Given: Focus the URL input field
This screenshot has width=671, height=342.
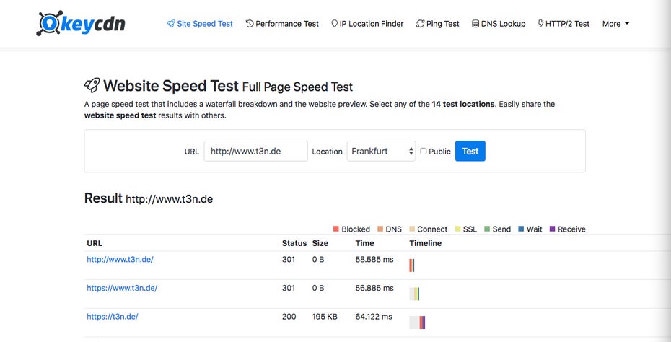Looking at the screenshot, I should 256,151.
